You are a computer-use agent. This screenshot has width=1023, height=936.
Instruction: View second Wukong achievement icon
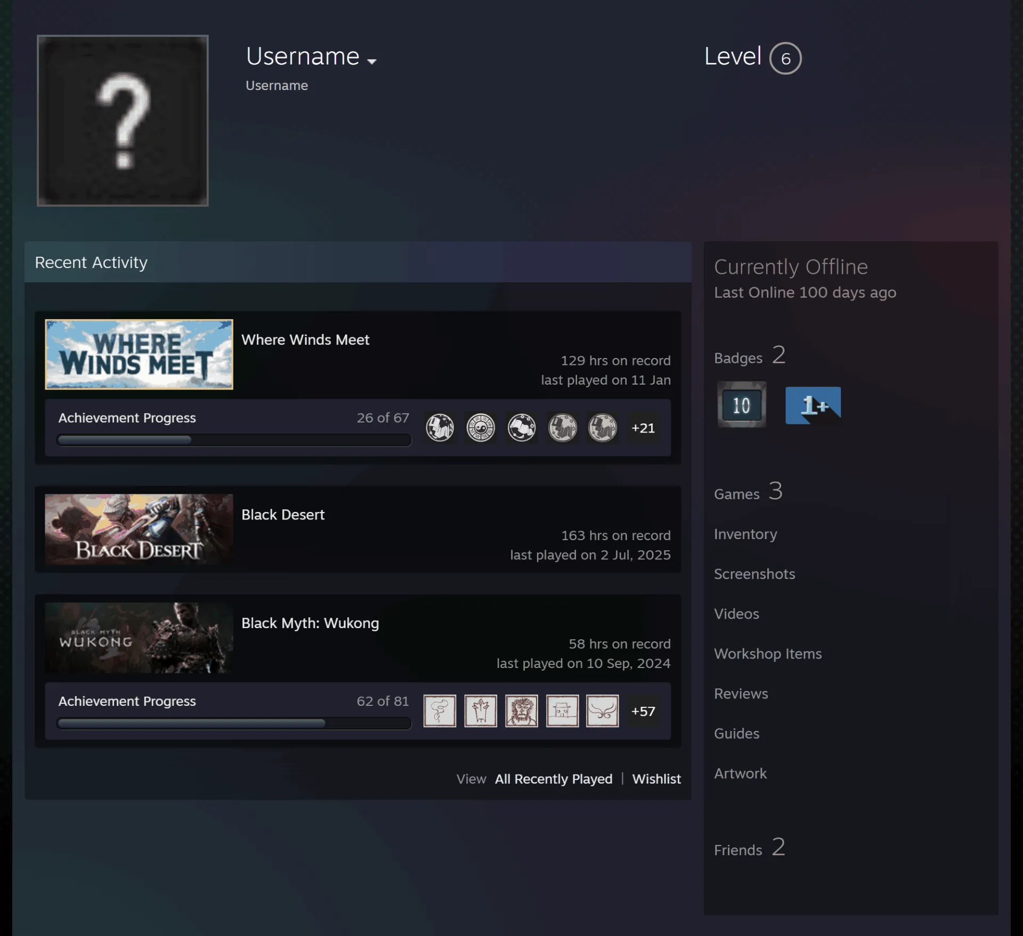(x=481, y=711)
